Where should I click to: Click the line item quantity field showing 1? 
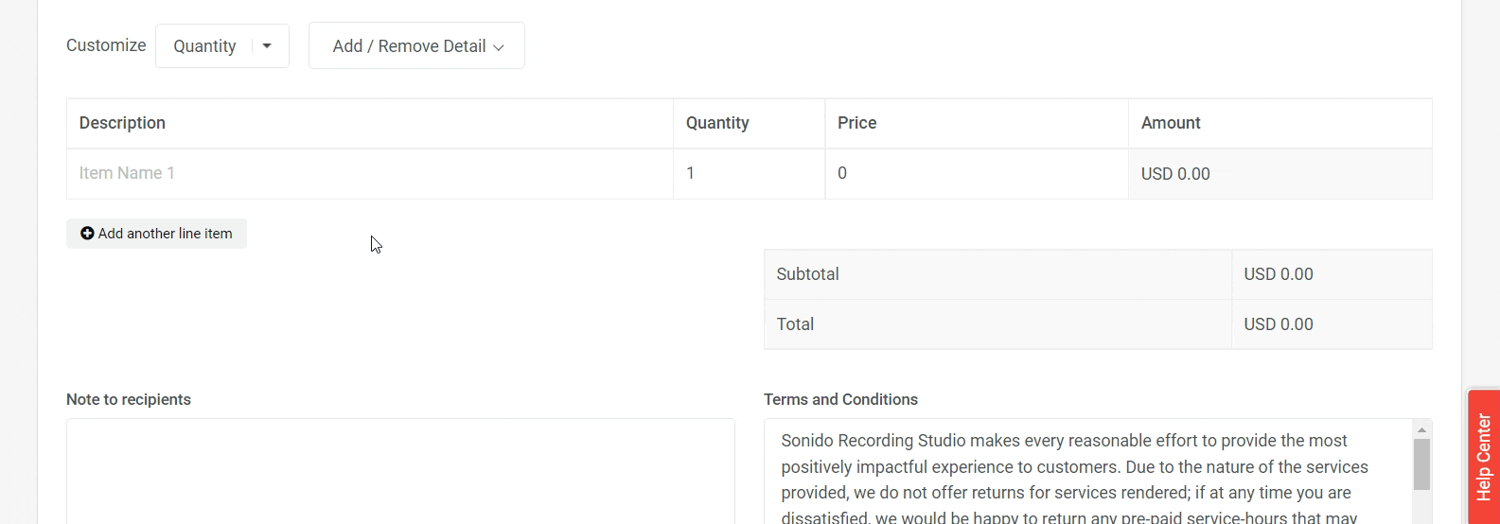(x=748, y=174)
